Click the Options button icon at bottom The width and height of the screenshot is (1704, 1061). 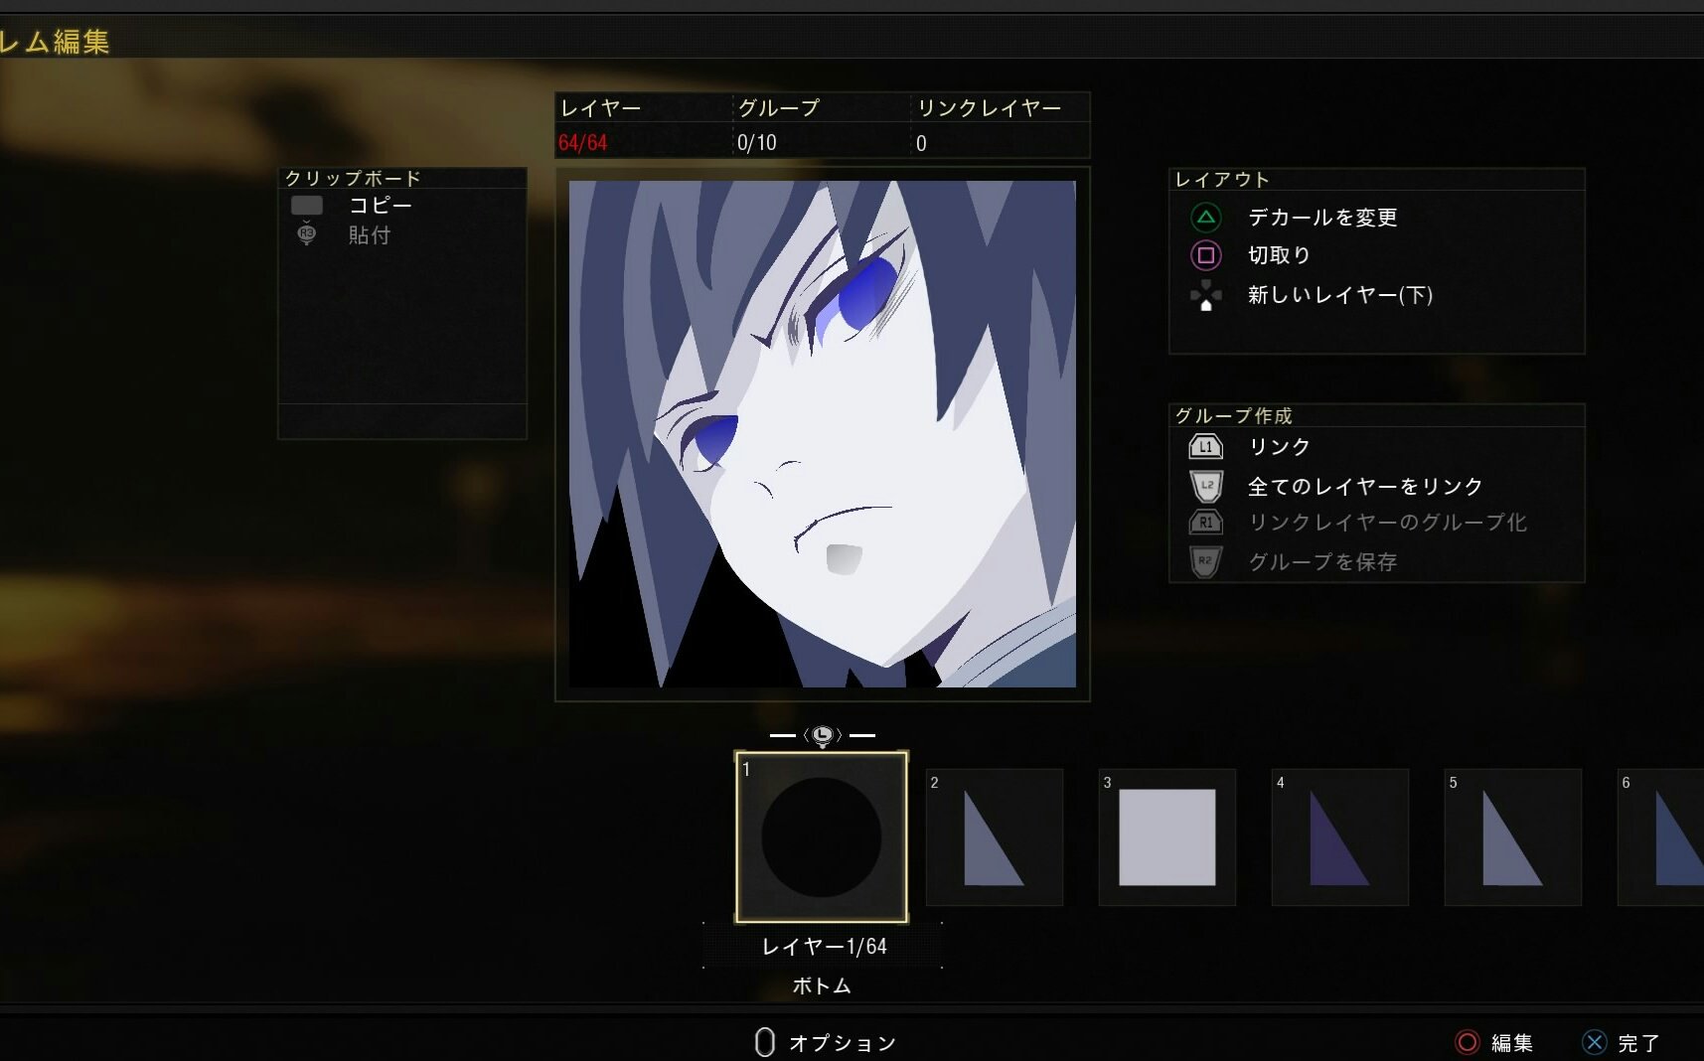[764, 1042]
